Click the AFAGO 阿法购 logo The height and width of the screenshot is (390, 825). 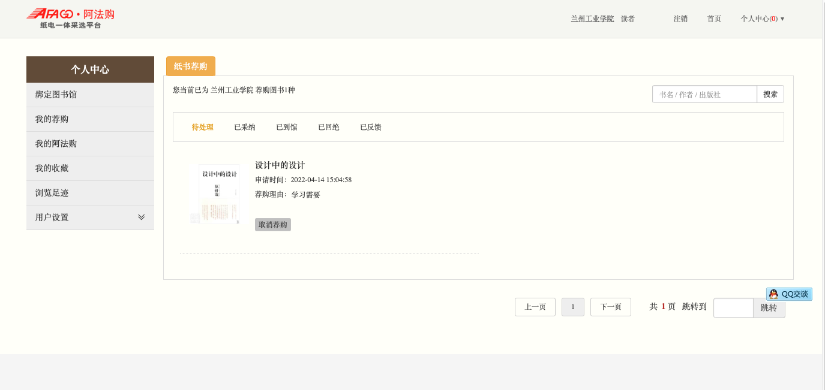[71, 18]
